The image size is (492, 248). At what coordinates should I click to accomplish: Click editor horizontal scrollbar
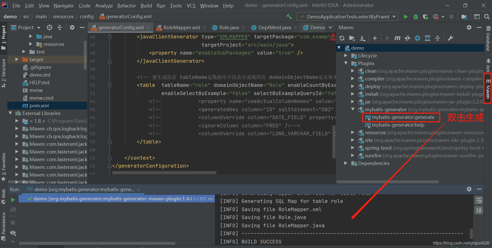click(164, 173)
